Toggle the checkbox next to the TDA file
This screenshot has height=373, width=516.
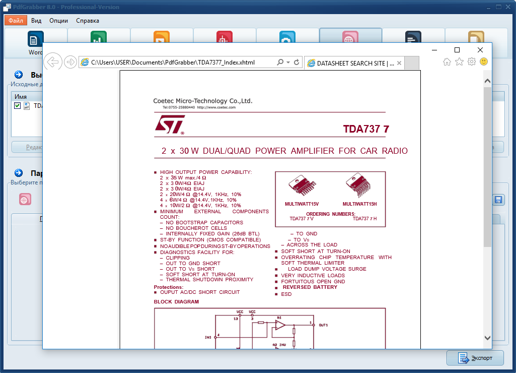[18, 106]
